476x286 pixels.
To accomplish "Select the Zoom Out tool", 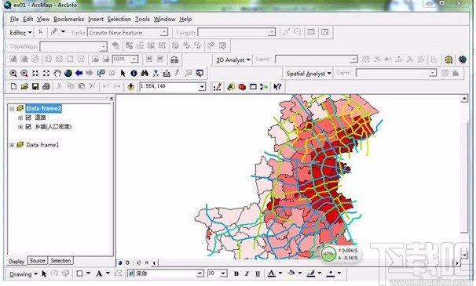I will click(x=24, y=73).
